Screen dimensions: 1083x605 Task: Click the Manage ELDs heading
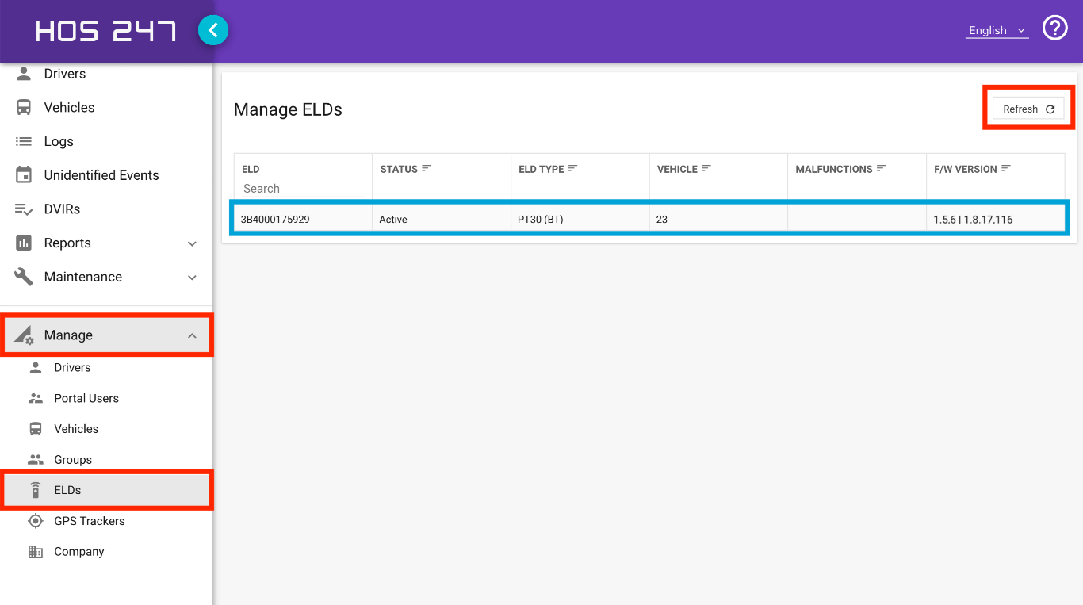pyautogui.click(x=288, y=109)
